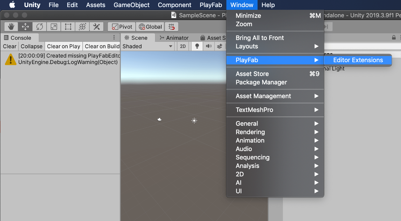
Task: Expand Layouts submenu
Action: [275, 46]
